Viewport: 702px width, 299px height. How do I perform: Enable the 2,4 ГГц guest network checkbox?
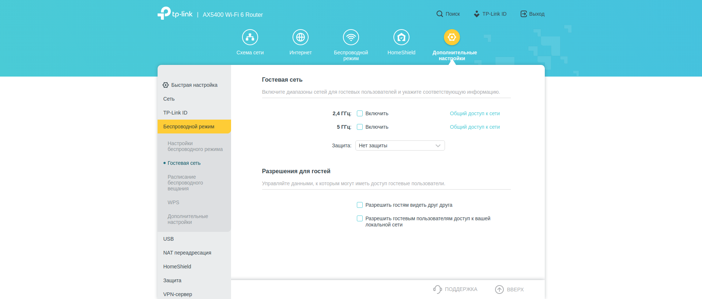pos(360,113)
